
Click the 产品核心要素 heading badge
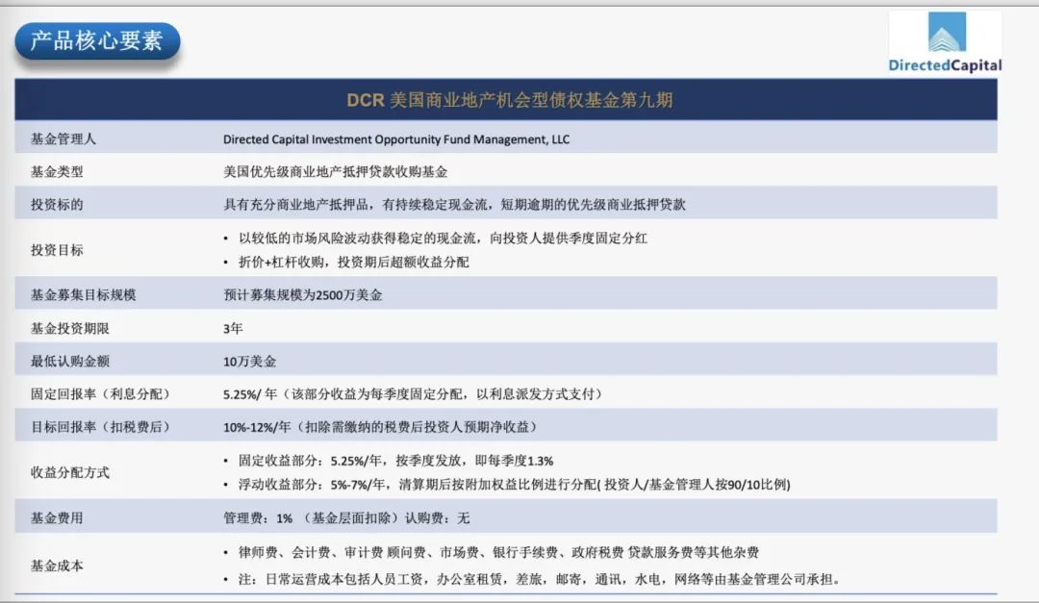97,41
